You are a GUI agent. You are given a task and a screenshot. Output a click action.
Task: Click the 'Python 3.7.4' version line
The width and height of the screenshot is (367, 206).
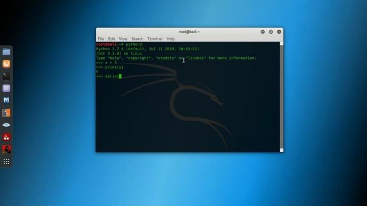click(147, 49)
